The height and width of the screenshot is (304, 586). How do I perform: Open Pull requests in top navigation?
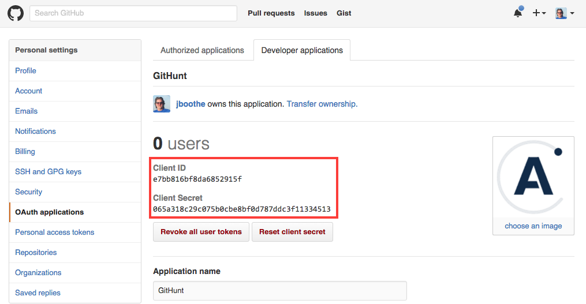271,13
